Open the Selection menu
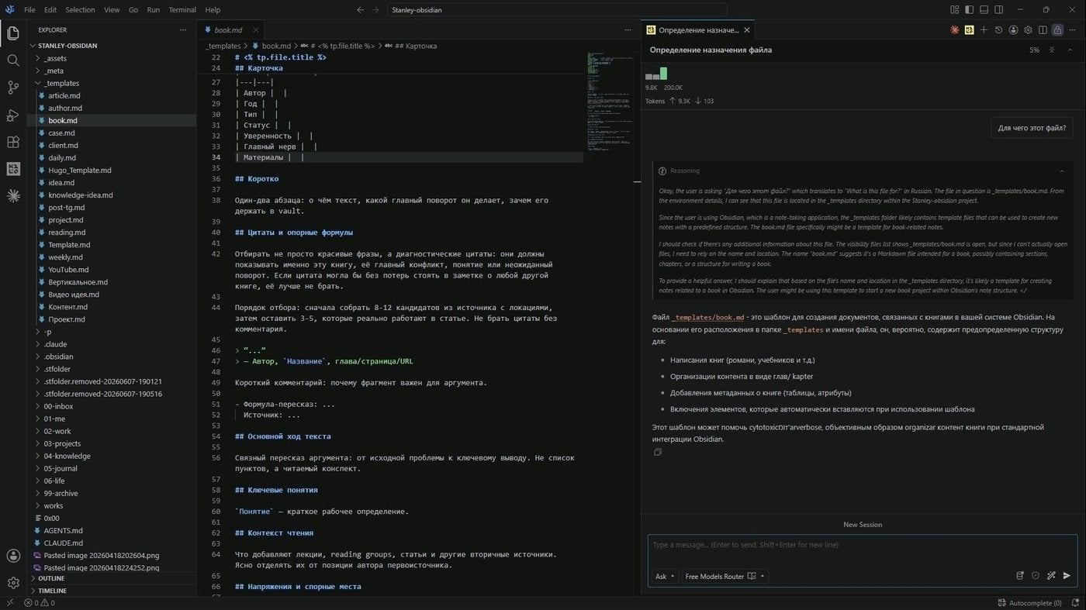Screen dimensions: 1086x610 [80, 10]
